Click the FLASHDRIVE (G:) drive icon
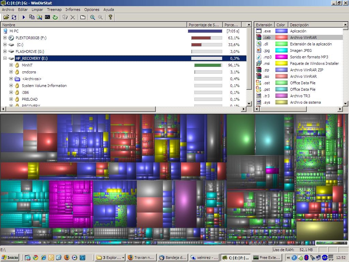Screen dimensions: 349x262 pyautogui.click(x=11, y=52)
